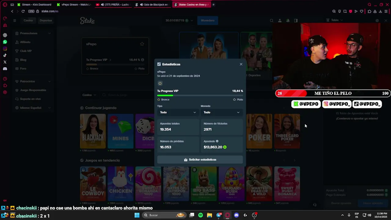Open Afiliado in the sidebar
Screen dimensions: 391x220
tap(33, 42)
